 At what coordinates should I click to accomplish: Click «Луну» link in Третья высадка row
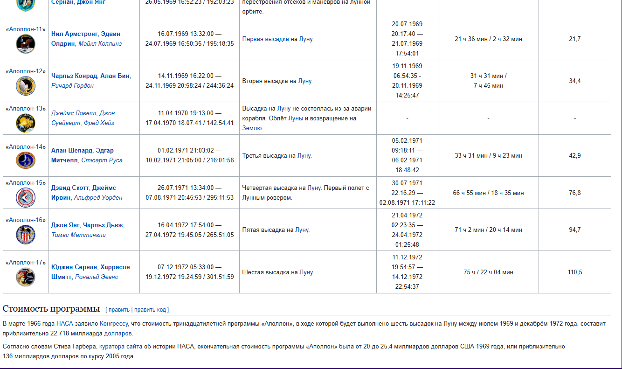(x=304, y=156)
